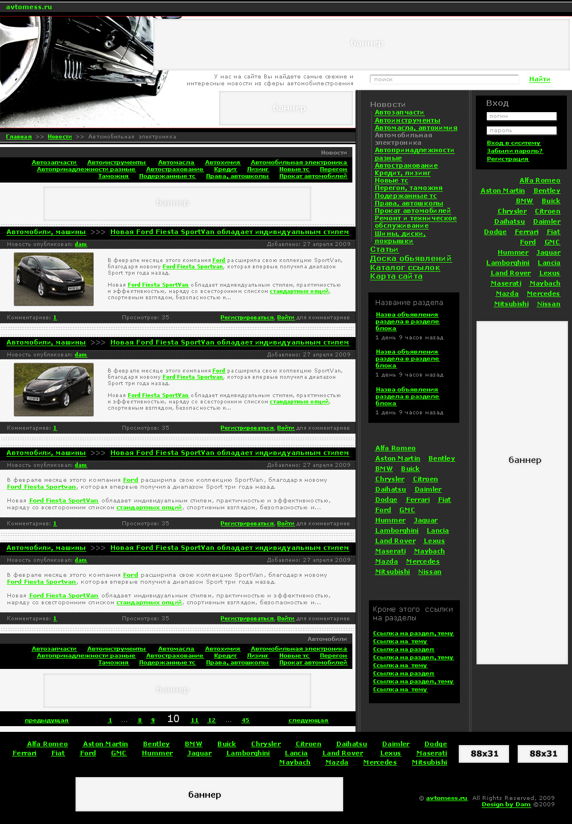Open Alfa Romeo in the footer brand list
This screenshot has width=572, height=824.
(x=47, y=744)
